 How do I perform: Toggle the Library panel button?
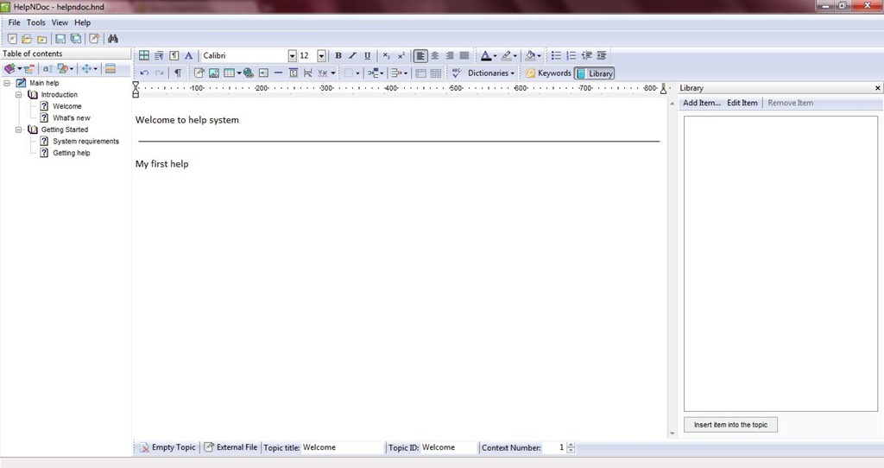point(595,73)
